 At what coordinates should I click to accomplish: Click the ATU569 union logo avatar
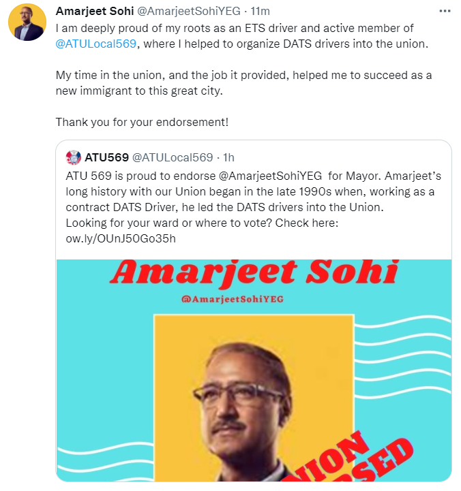click(74, 157)
